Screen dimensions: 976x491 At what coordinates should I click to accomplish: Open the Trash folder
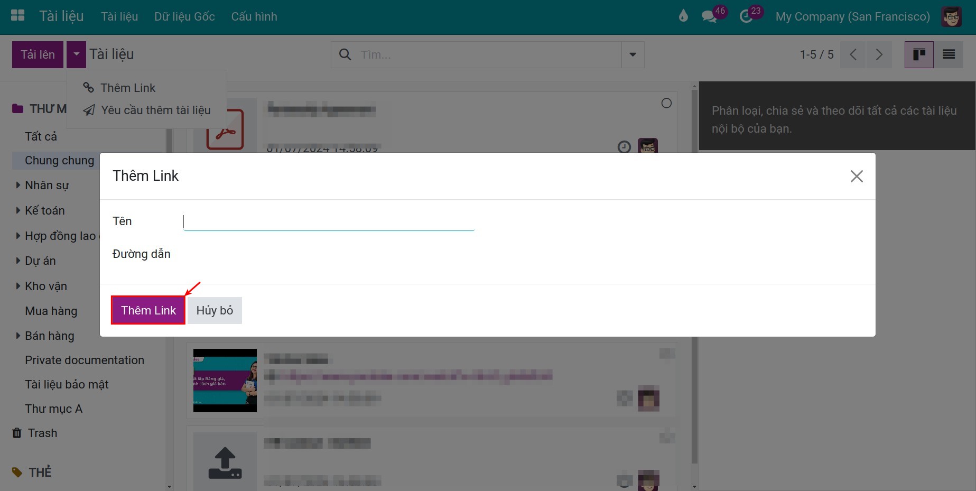42,433
